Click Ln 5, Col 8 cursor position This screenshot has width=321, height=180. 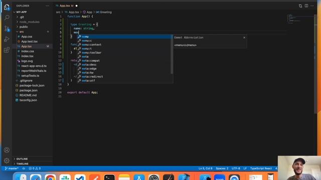(x=205, y=168)
